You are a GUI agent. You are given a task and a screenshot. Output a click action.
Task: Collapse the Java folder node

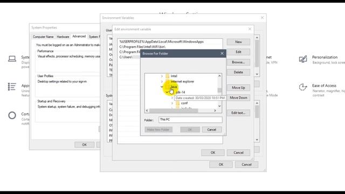162,87
